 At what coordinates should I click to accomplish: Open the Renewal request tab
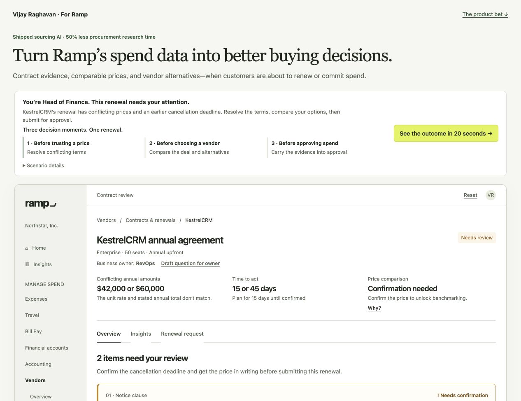click(x=182, y=334)
